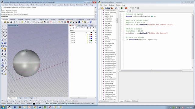The image size is (195, 109).
Task: Click Layer 01 red color swatch
Action: pos(91,35)
